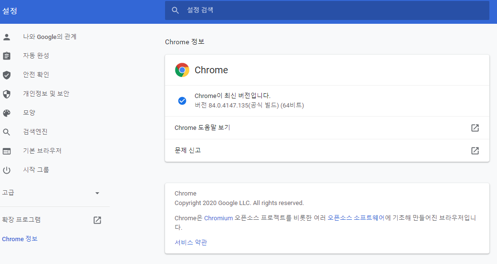Image resolution: width=497 pixels, height=264 pixels.
Task: Open the Chromium link
Action: (218, 218)
